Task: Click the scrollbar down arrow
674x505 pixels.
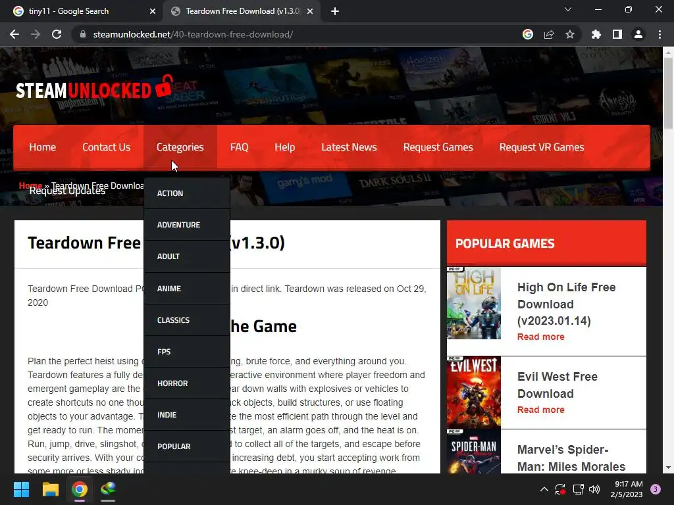Action: [668, 468]
